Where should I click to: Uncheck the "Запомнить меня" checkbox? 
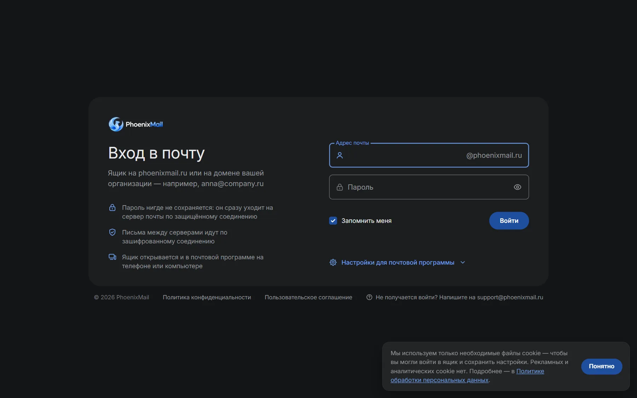(333, 221)
